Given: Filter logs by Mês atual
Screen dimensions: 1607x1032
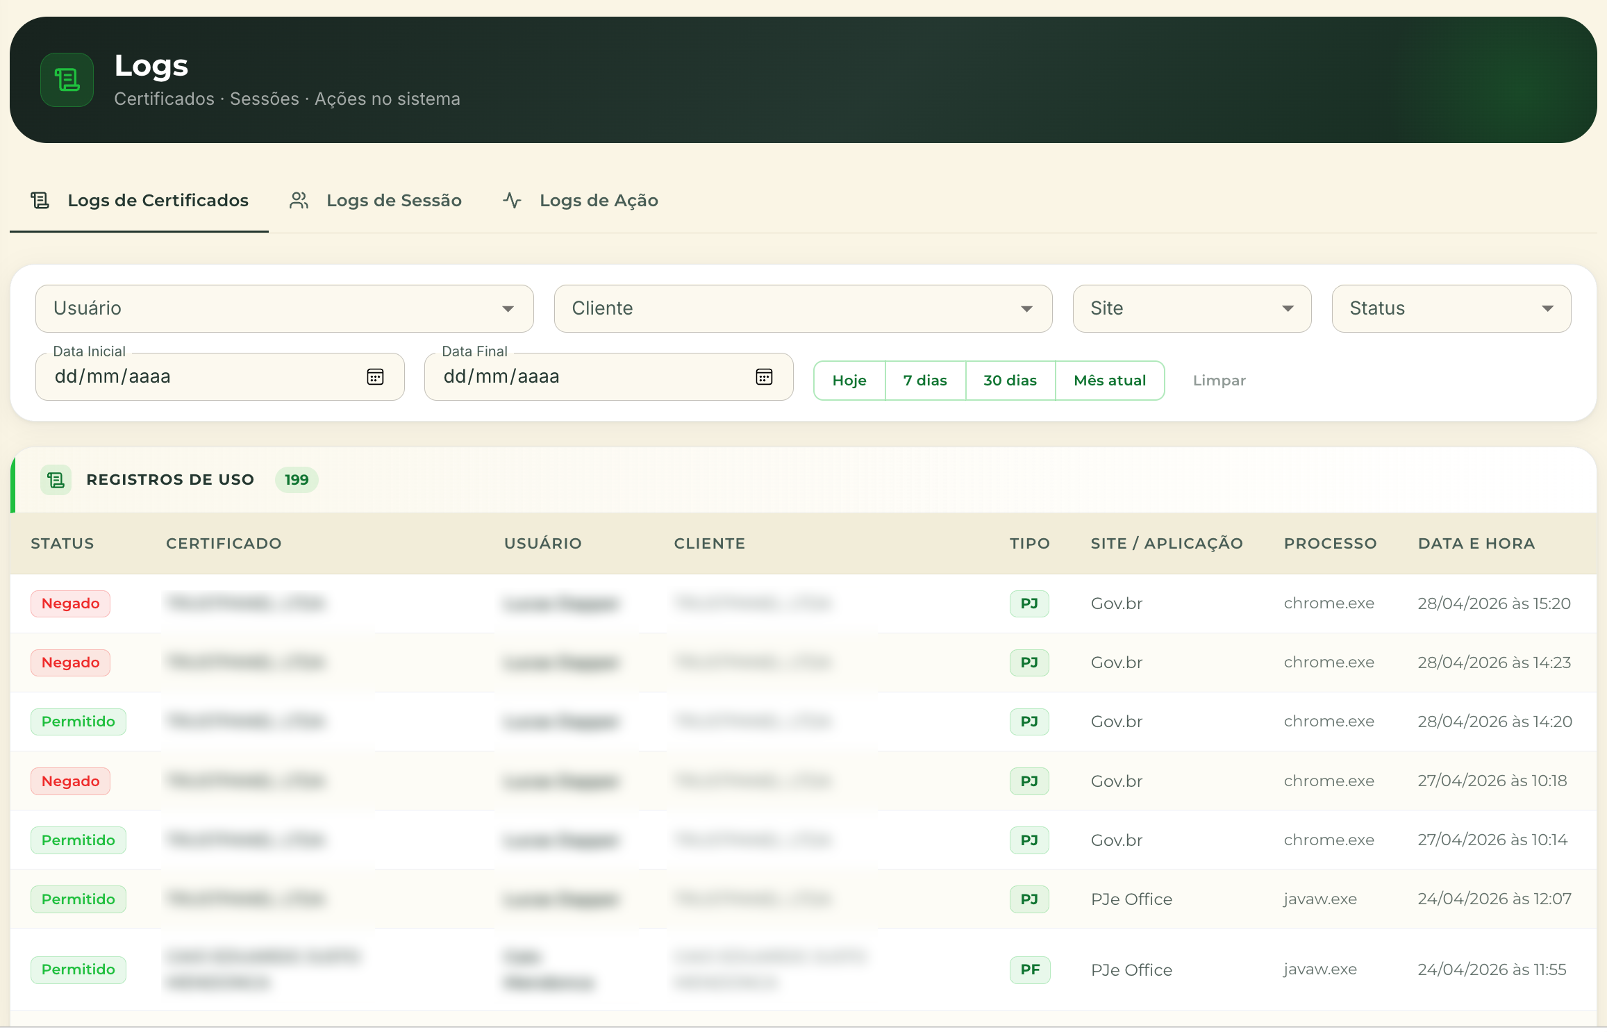Looking at the screenshot, I should click(1110, 381).
